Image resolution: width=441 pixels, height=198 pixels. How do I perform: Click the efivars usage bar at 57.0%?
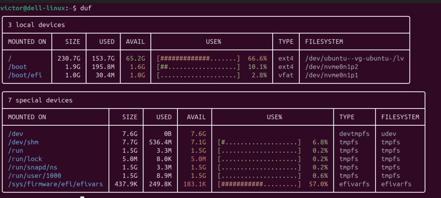coord(260,184)
